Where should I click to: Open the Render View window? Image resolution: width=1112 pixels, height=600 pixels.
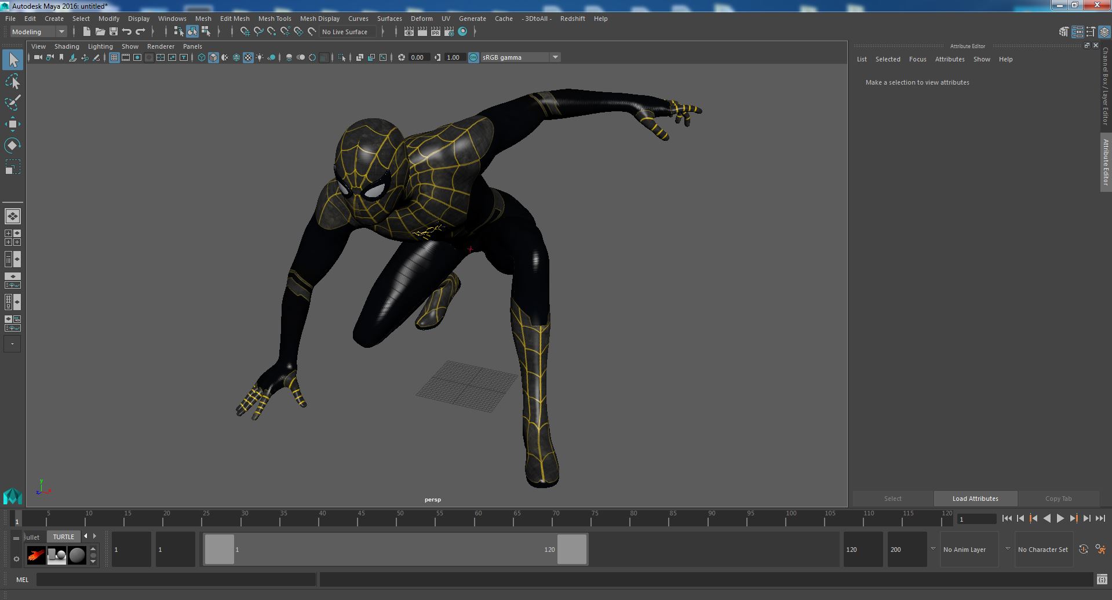[409, 32]
